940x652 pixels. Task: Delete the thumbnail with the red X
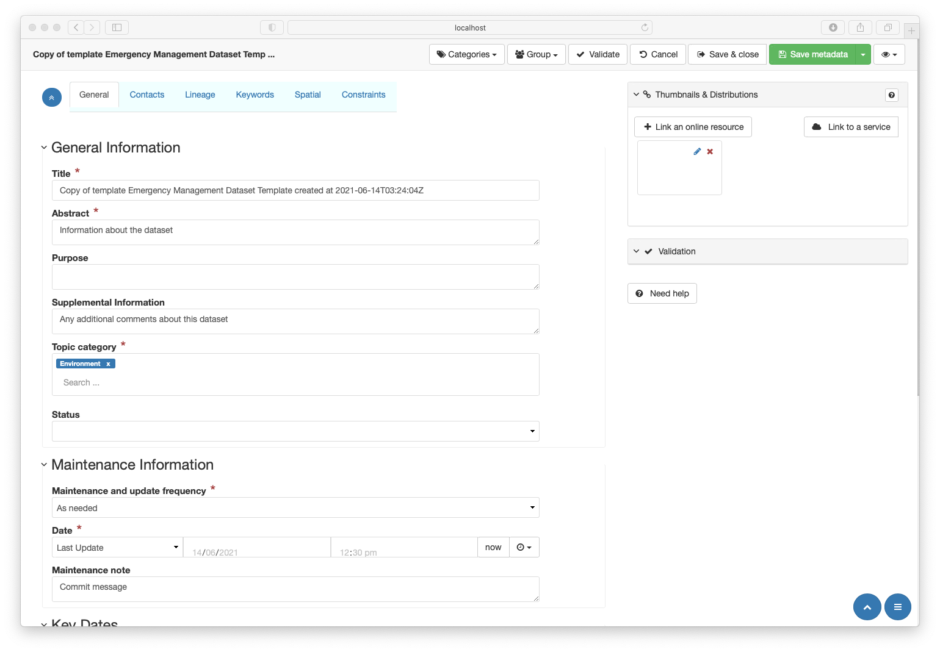point(710,151)
